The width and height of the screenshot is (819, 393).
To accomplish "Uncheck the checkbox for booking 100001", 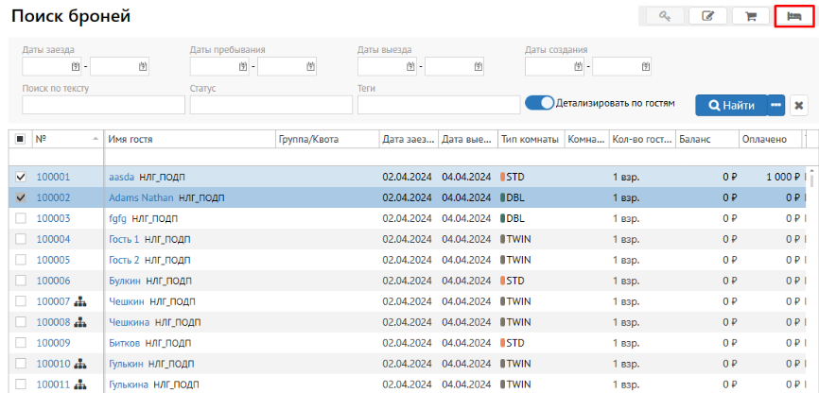I will [x=21, y=177].
